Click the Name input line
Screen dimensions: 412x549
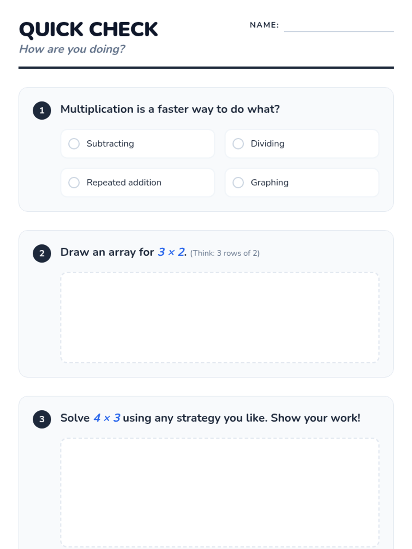[x=339, y=26]
